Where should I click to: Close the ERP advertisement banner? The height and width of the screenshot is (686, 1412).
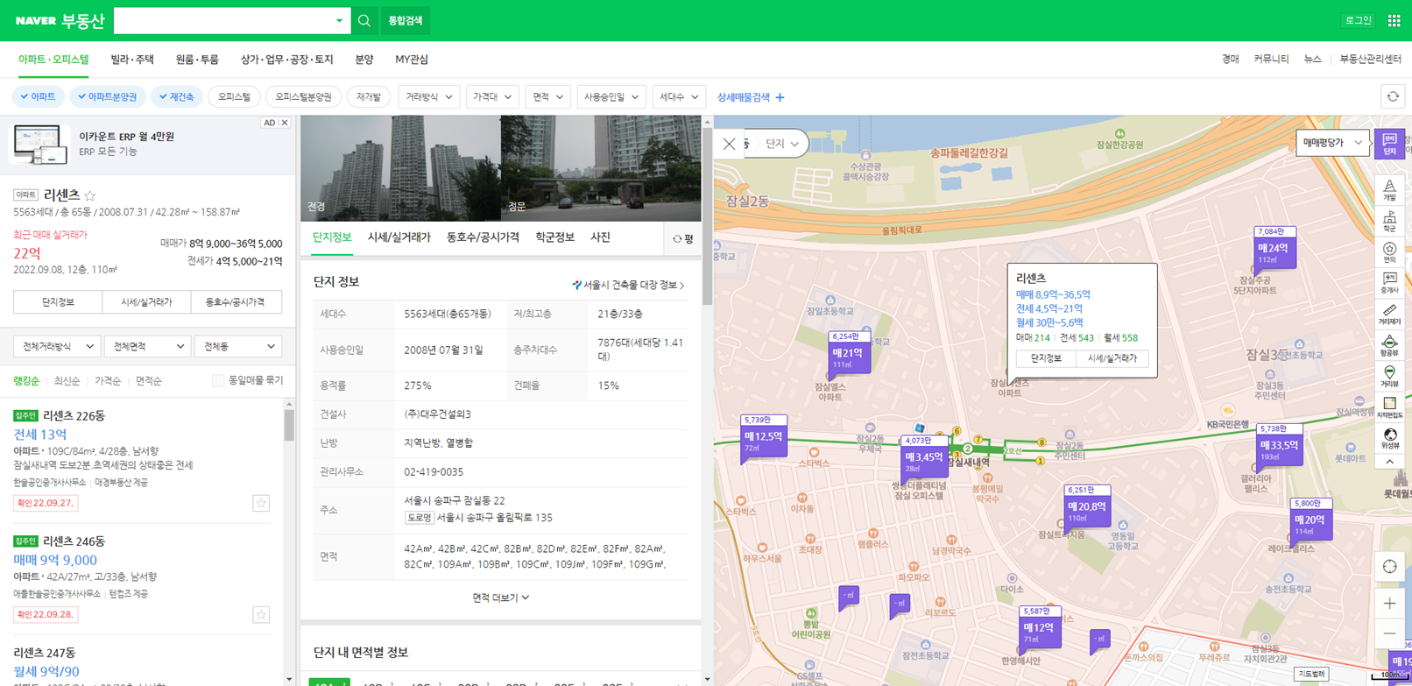[285, 123]
